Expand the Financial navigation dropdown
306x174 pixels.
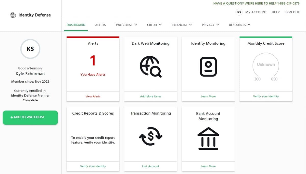(182, 25)
